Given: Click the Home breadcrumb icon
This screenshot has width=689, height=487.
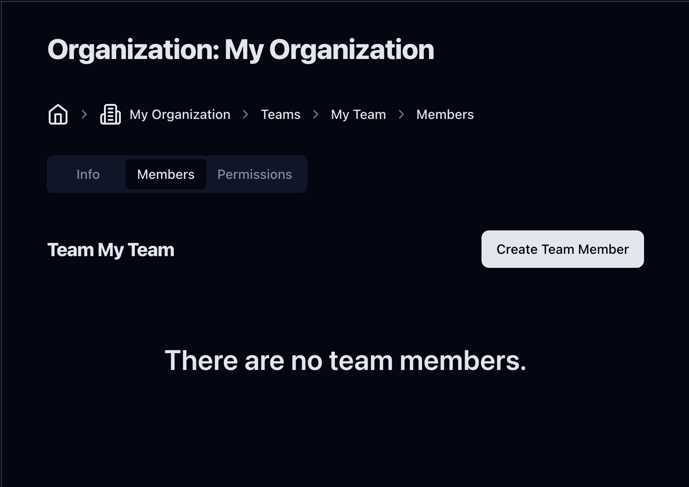Looking at the screenshot, I should [x=58, y=114].
